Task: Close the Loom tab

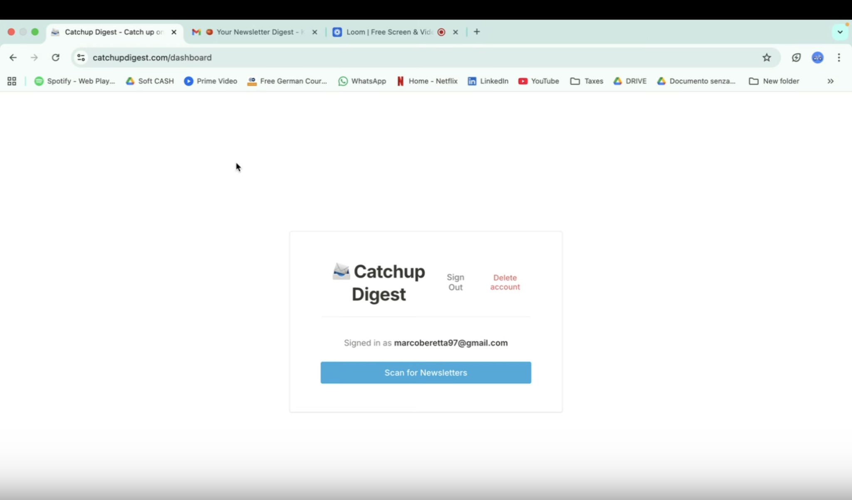Action: coord(455,32)
